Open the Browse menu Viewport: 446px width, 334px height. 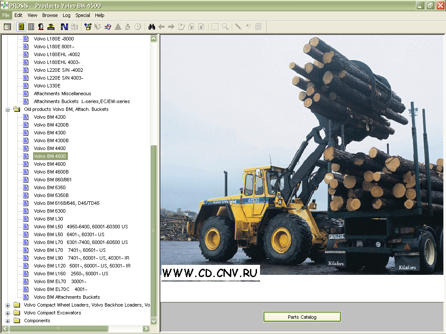coord(50,15)
